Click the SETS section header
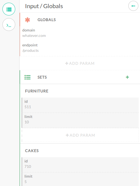Image resolution: width=140 pixels, height=186 pixels. point(42,77)
